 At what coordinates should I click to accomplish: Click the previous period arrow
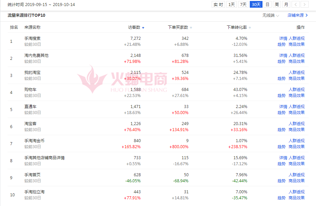coord(296,4)
